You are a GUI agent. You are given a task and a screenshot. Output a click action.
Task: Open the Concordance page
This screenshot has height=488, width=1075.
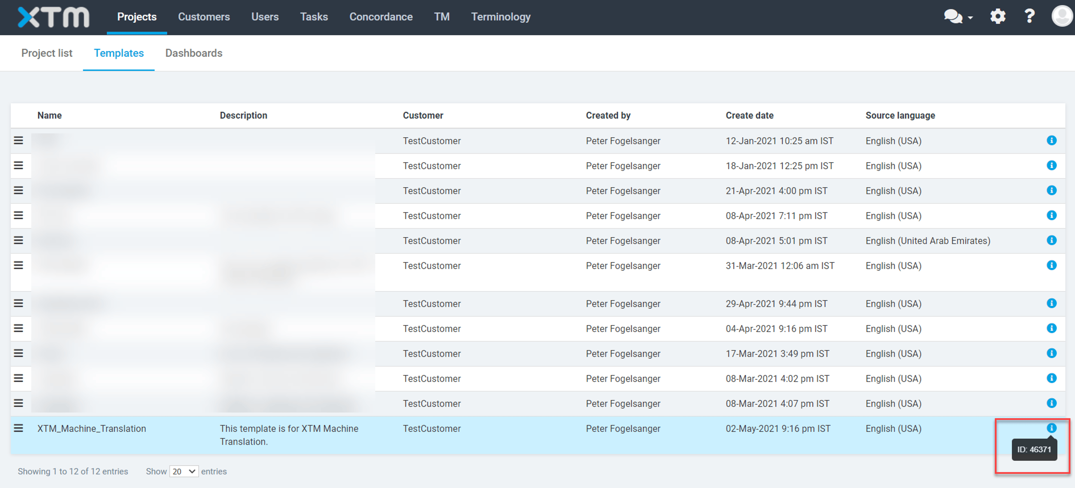click(381, 17)
